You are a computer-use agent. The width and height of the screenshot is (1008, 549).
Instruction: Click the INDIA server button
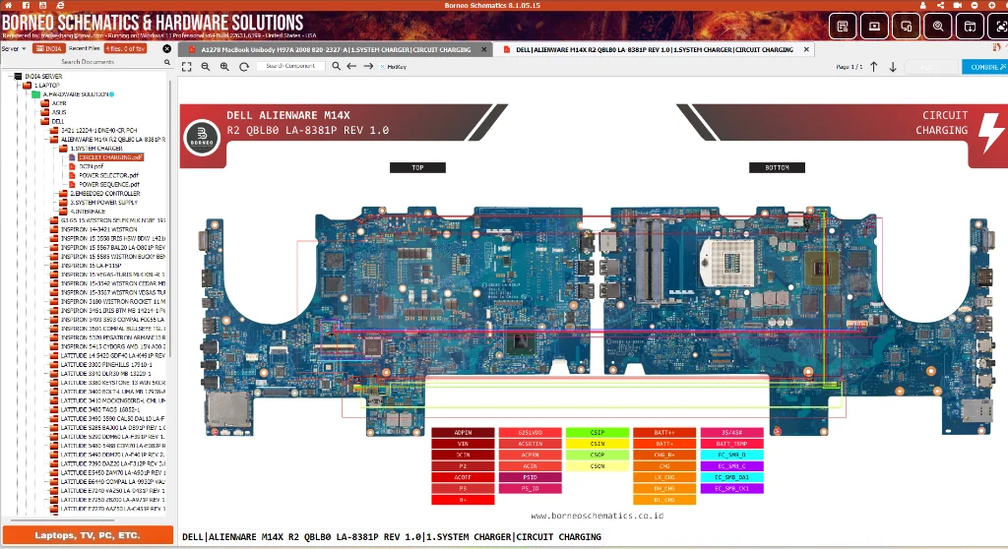(x=49, y=48)
